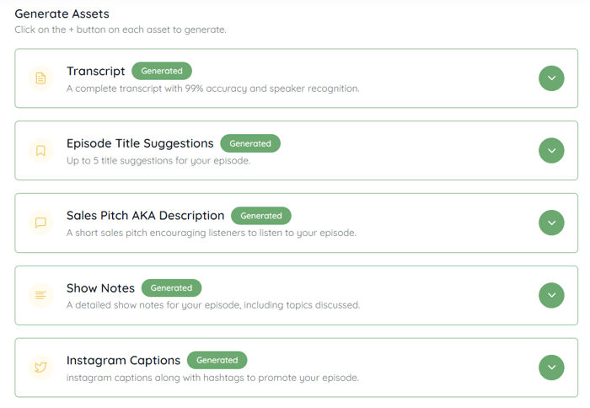Screen dimensions: 590x408
Task: Expand the Transcript asset chevron
Action: pyautogui.click(x=551, y=78)
